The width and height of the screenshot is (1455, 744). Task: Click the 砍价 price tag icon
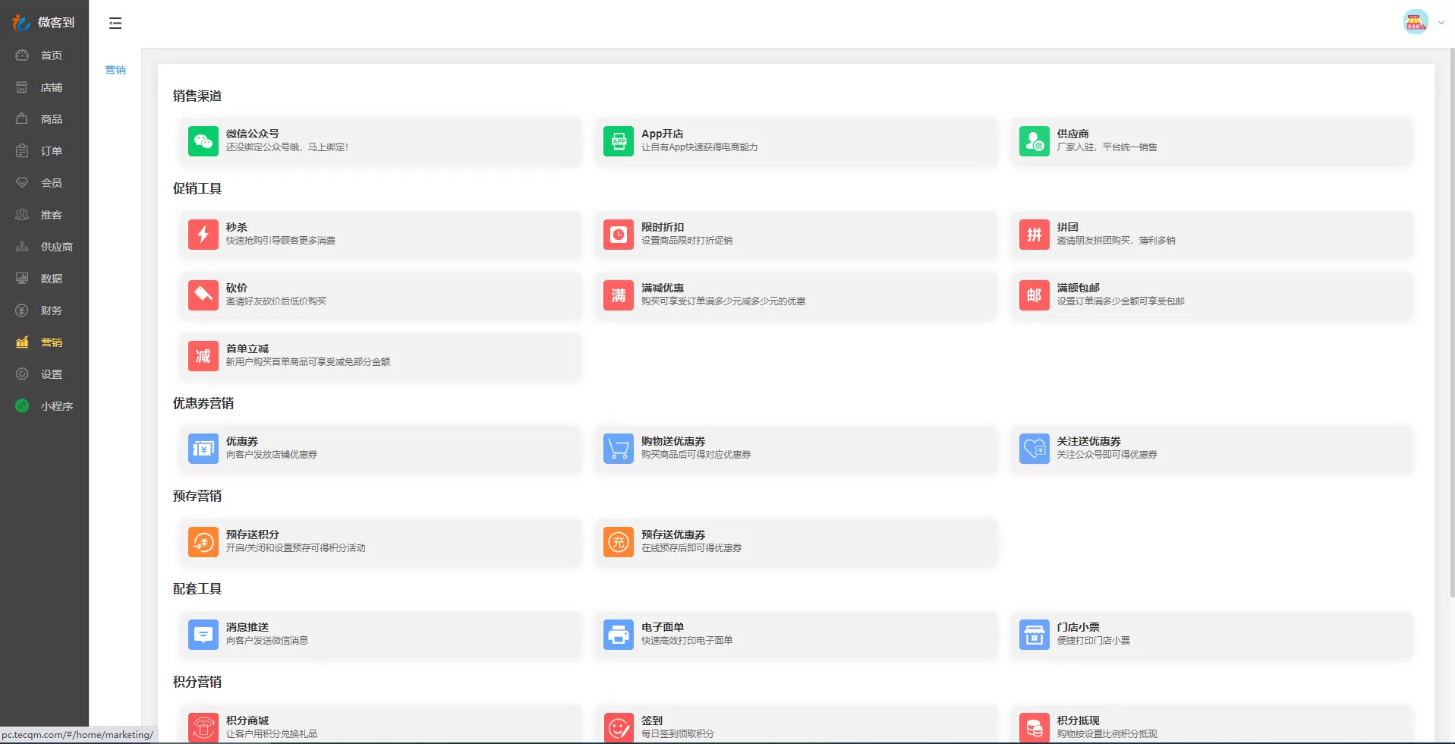203,295
